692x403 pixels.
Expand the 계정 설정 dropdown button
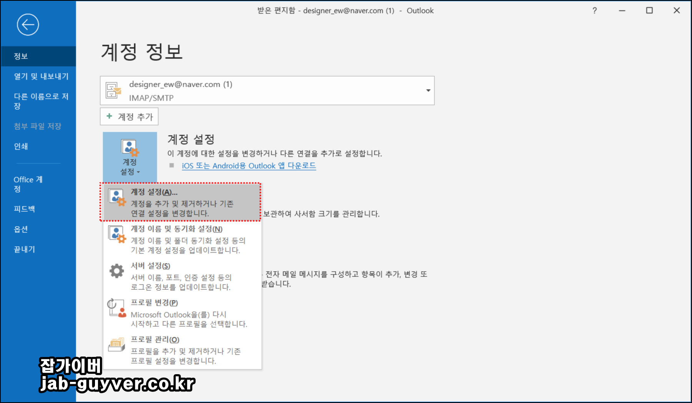click(130, 157)
